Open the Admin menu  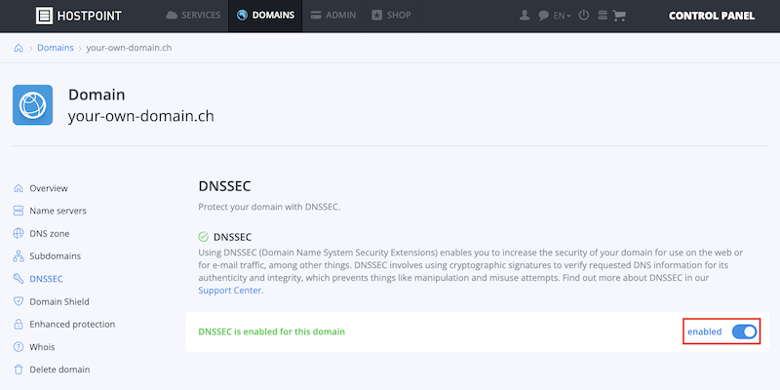point(332,16)
